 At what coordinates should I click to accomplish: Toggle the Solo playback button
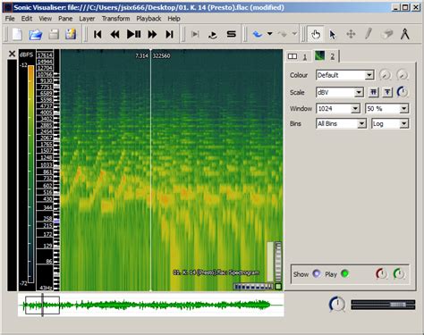pyautogui.click(x=231, y=34)
